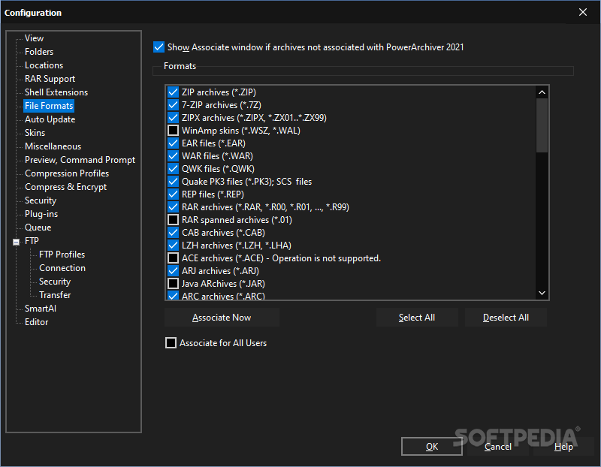Open Plug-ins settings
Viewport: 601px width, 467px height.
coord(41,214)
